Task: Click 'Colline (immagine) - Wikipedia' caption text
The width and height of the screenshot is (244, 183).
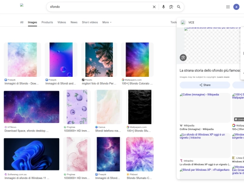Action: [x=197, y=129]
